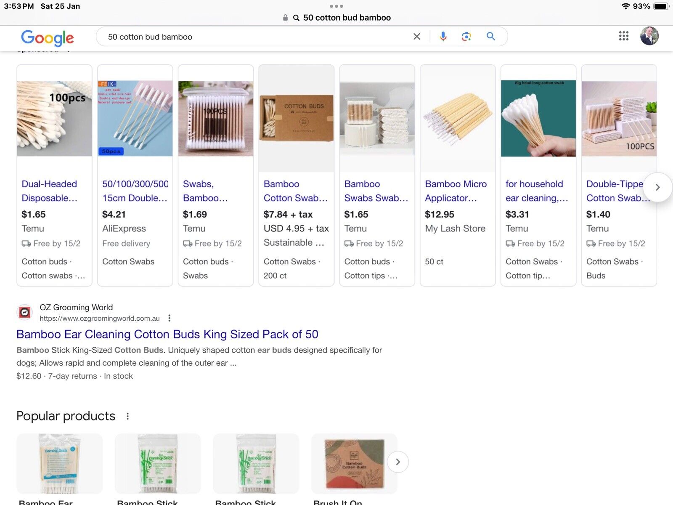The image size is (673, 505).
Task: Start voice search with microphone icon
Action: coord(443,37)
